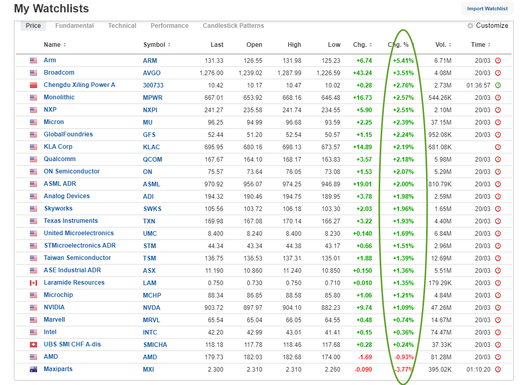The width and height of the screenshot is (525, 385).
Task: Click the clock icon in Micron row
Action: point(498,122)
